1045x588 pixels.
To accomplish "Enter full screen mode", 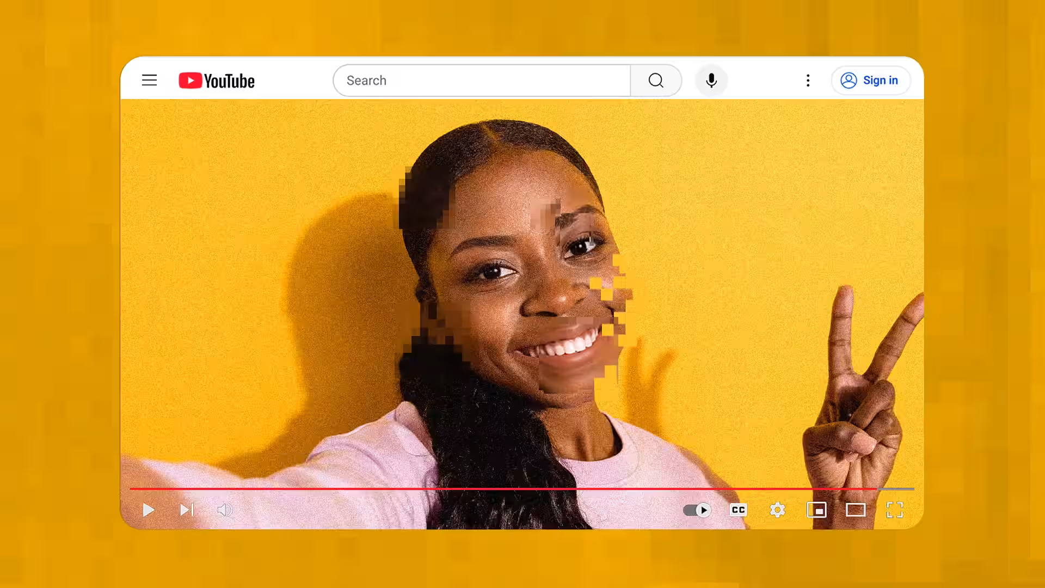I will coord(895,510).
